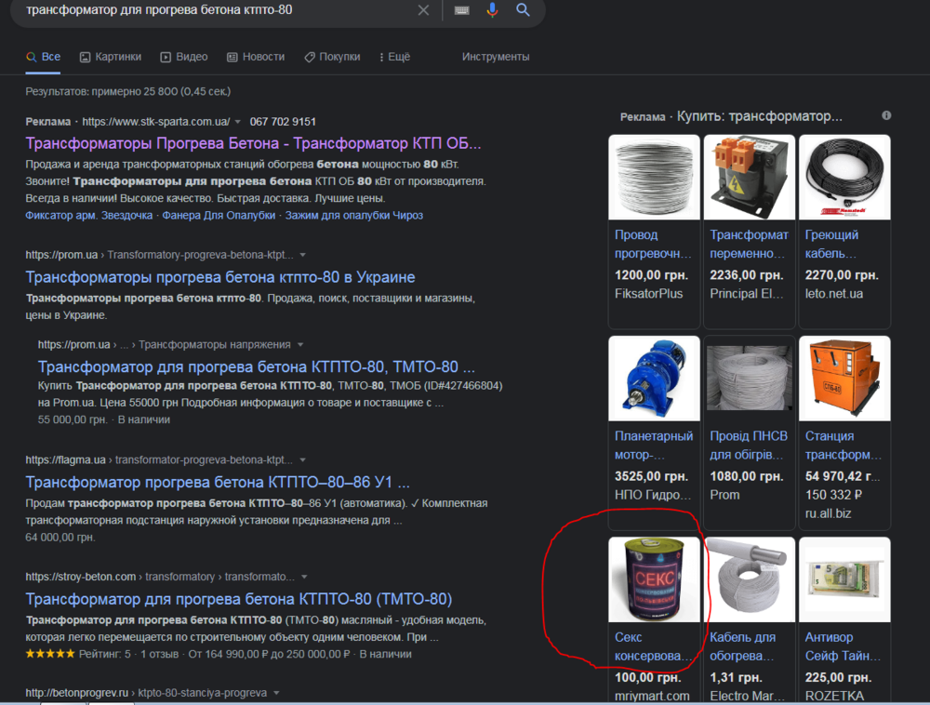Open Инструменты search tools

click(x=496, y=56)
